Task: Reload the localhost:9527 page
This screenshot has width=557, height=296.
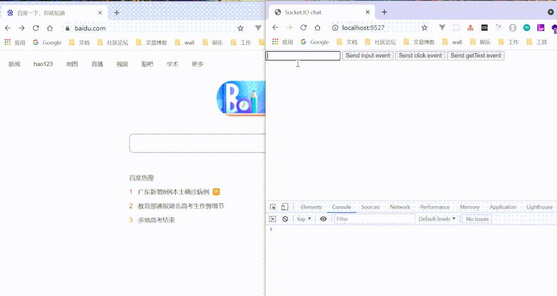Action: click(x=304, y=27)
